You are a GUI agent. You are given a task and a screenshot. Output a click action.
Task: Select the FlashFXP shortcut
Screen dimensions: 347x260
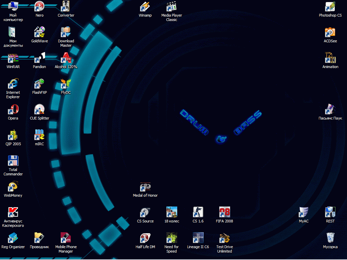point(40,83)
